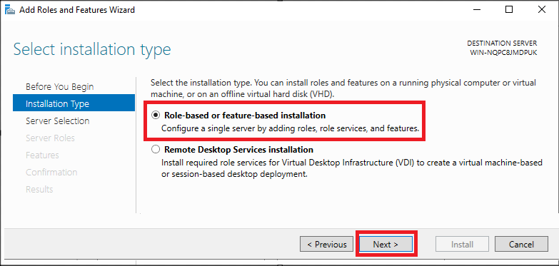Click the DESTINATION SERVER label
Viewport: 559px width, 266px height.
coord(502,44)
